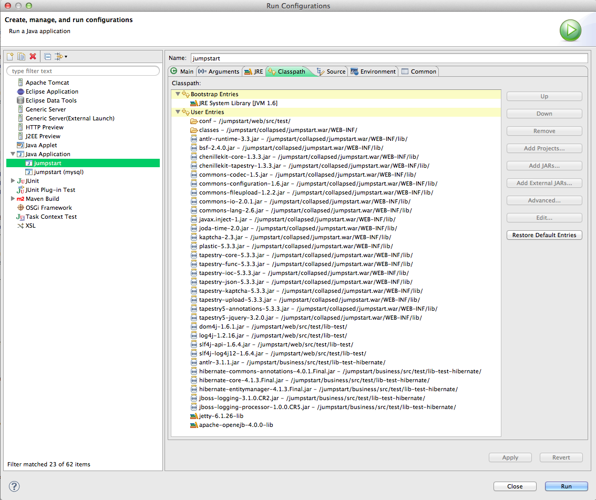This screenshot has width=596, height=500.
Task: Click the jetty-6.1.26-lib library icon
Action: point(194,416)
